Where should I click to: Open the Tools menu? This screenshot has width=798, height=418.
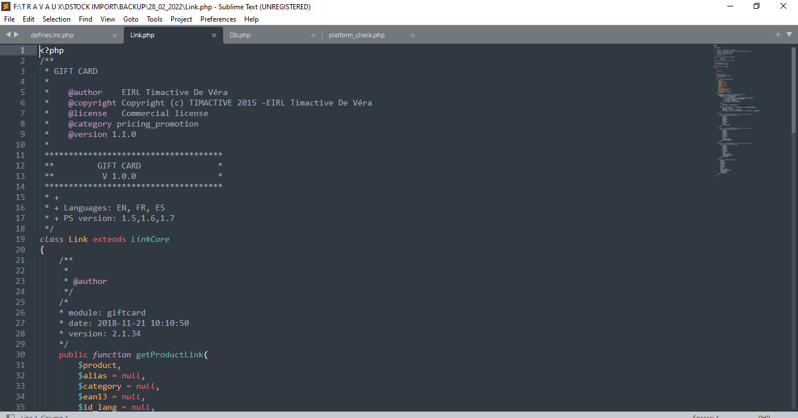coord(155,19)
